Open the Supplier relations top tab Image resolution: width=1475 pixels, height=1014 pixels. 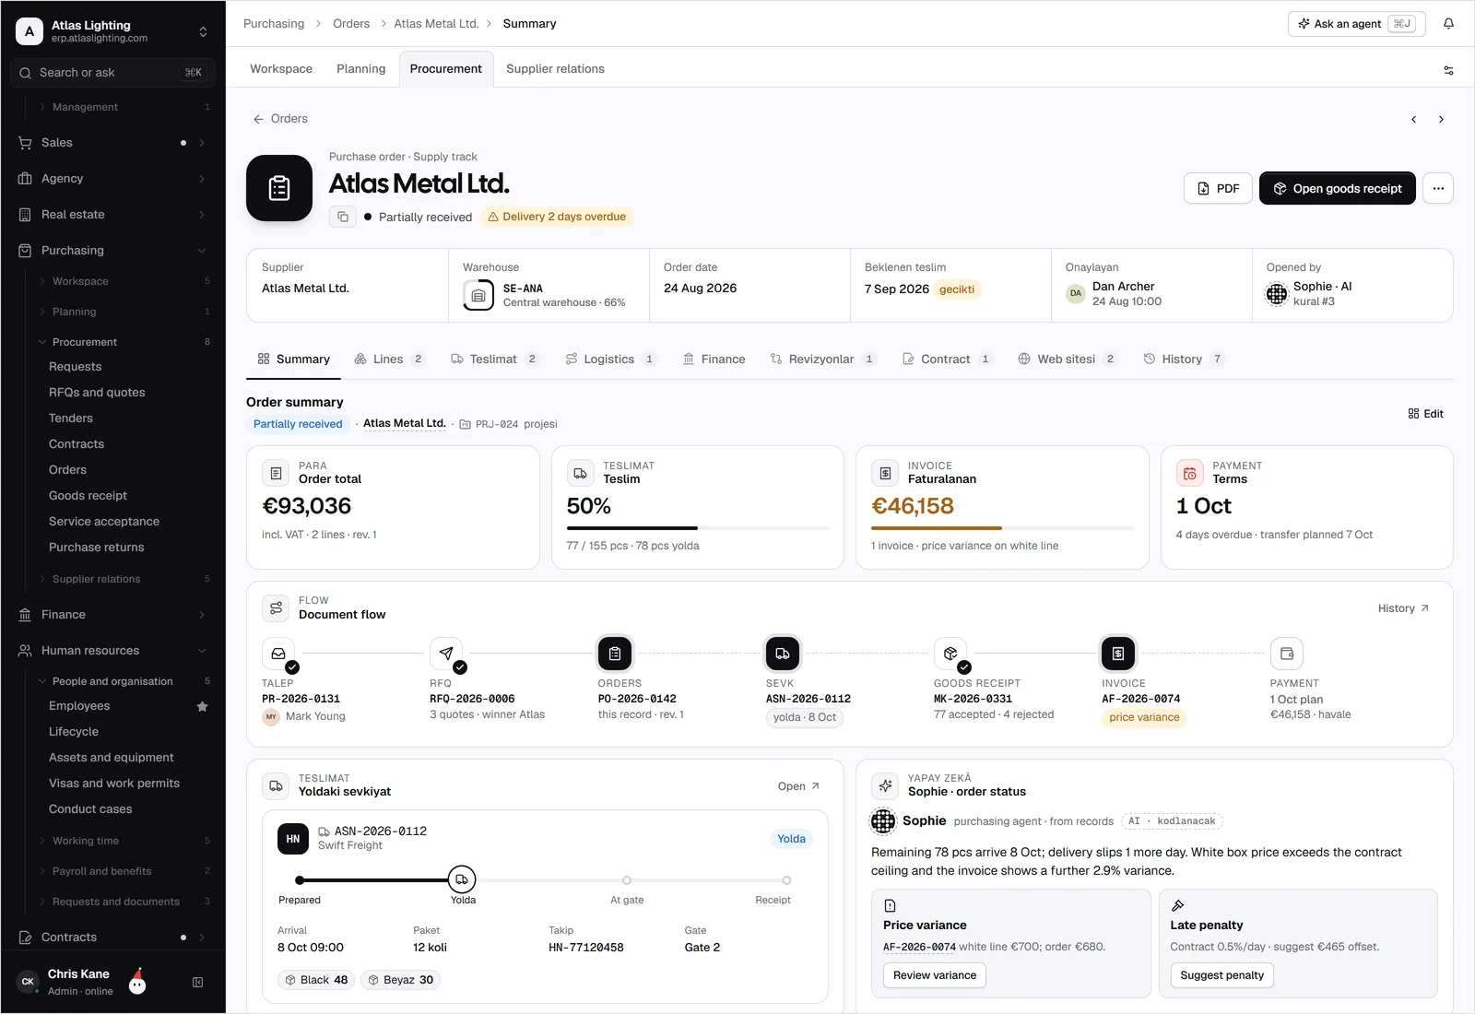tap(555, 69)
